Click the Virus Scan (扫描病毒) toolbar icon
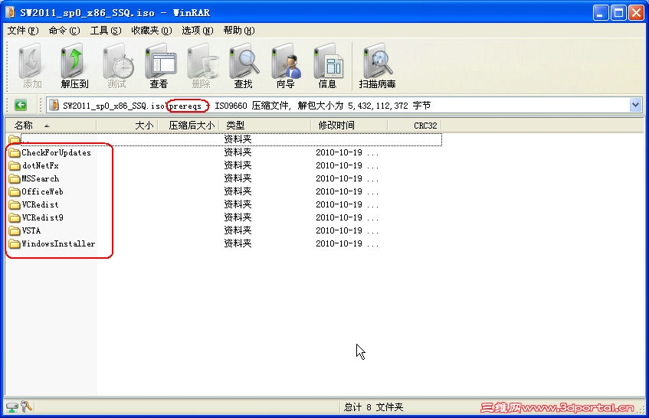This screenshot has width=649, height=418. click(377, 66)
